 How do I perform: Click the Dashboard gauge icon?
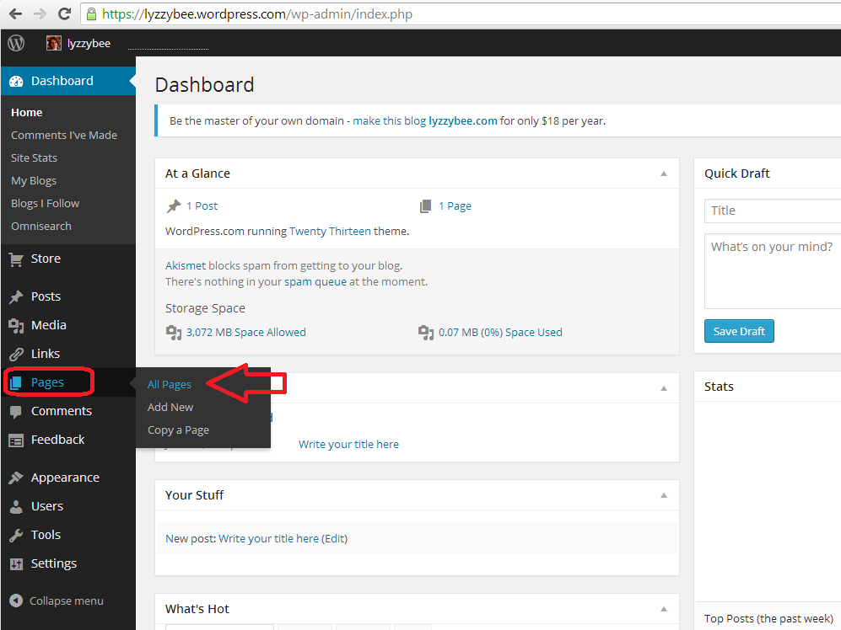[x=16, y=82]
